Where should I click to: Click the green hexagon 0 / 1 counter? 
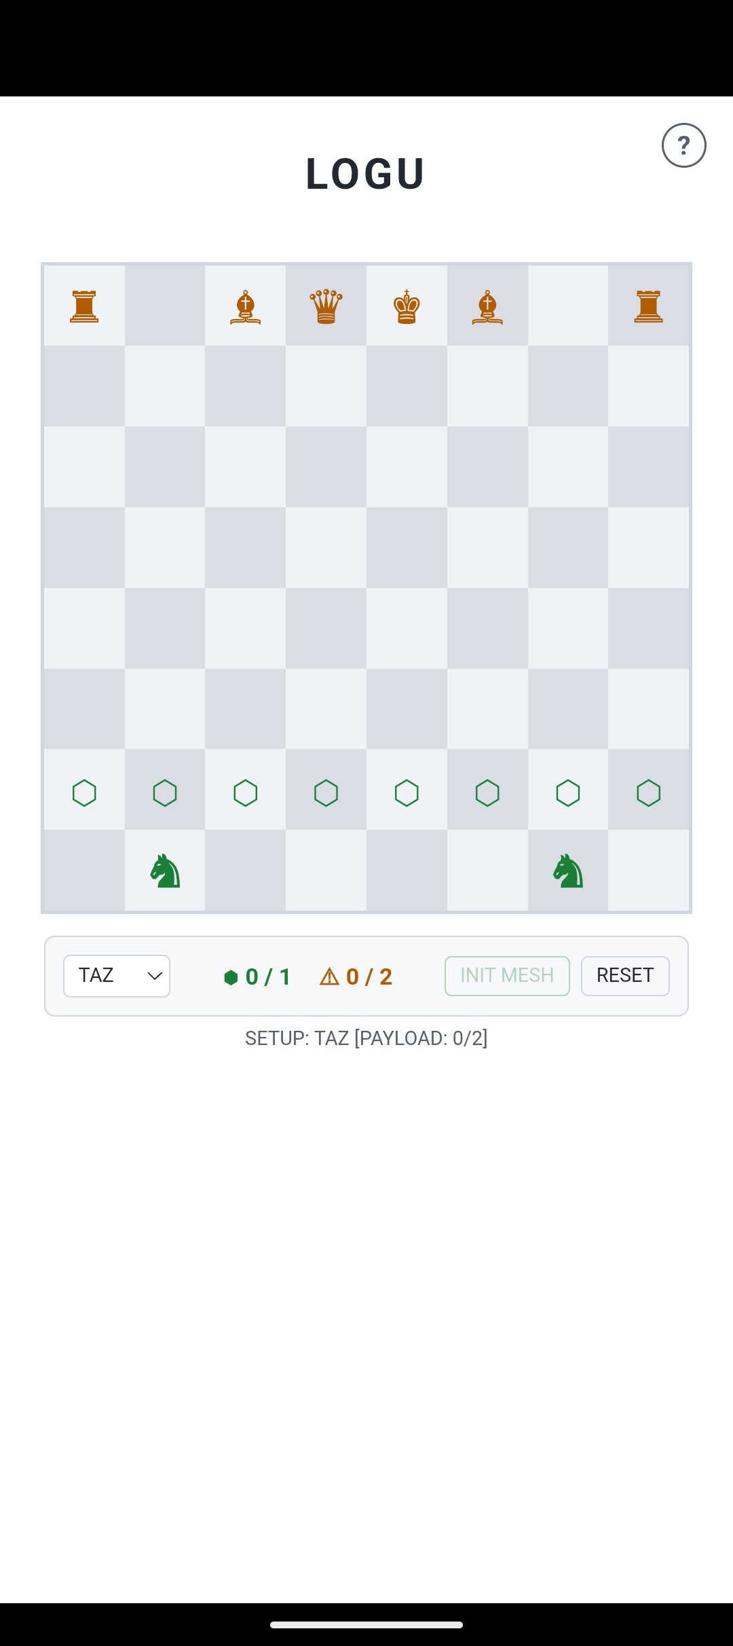click(x=257, y=976)
